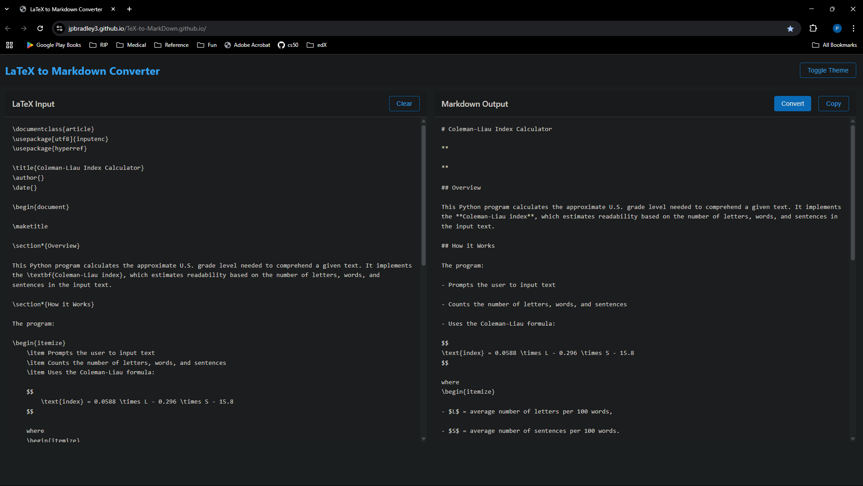Screen dimensions: 863x486
Task: Click the address bar URL
Action: [137, 28]
